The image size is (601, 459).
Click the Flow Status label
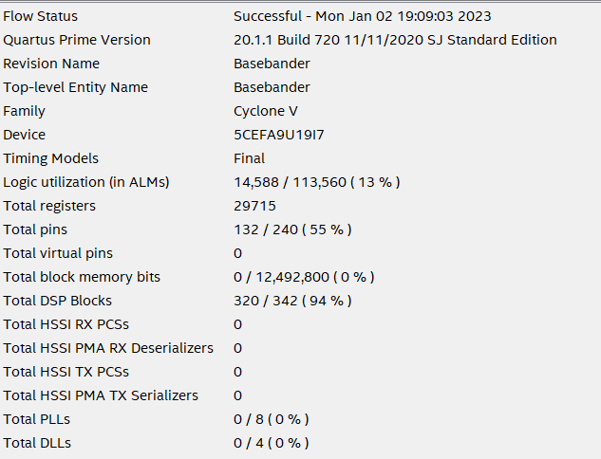point(41,16)
